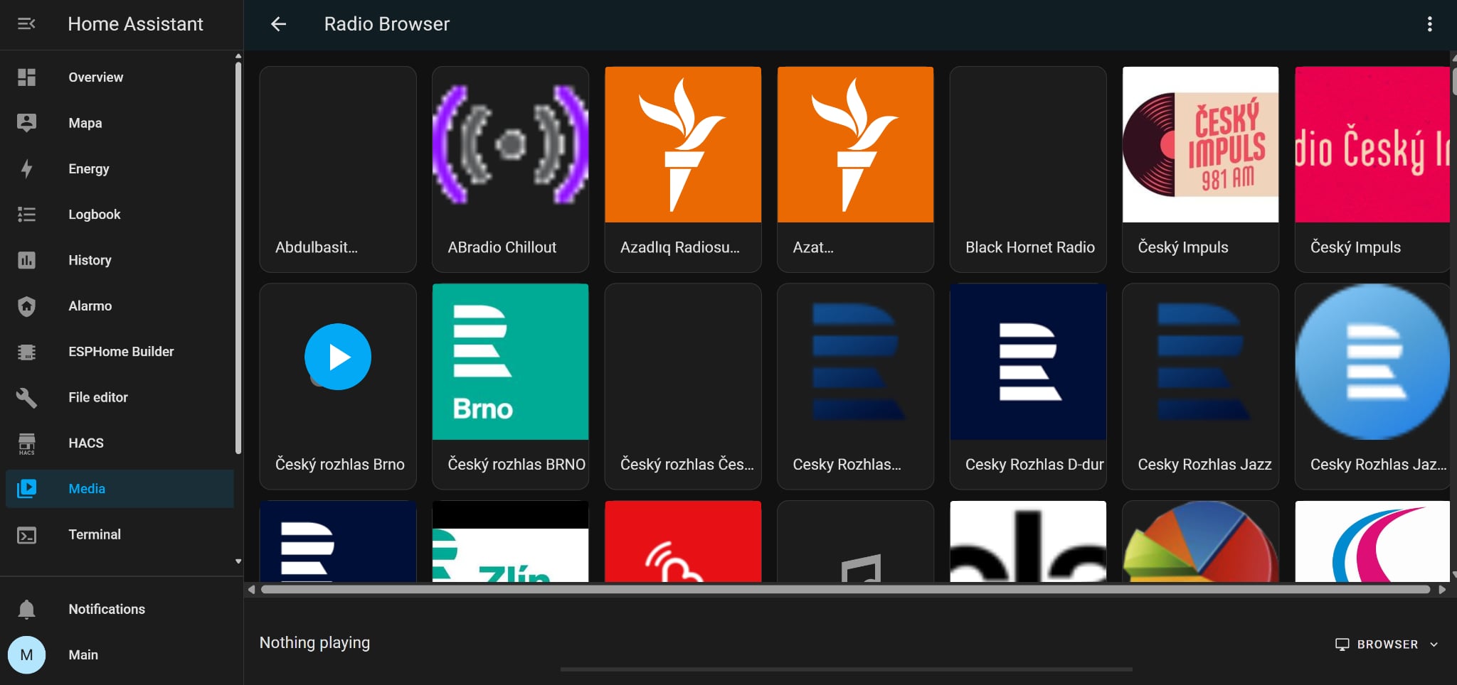Open the ABradio Chillout station tile
Screen dimensions: 1457x685
(510, 169)
